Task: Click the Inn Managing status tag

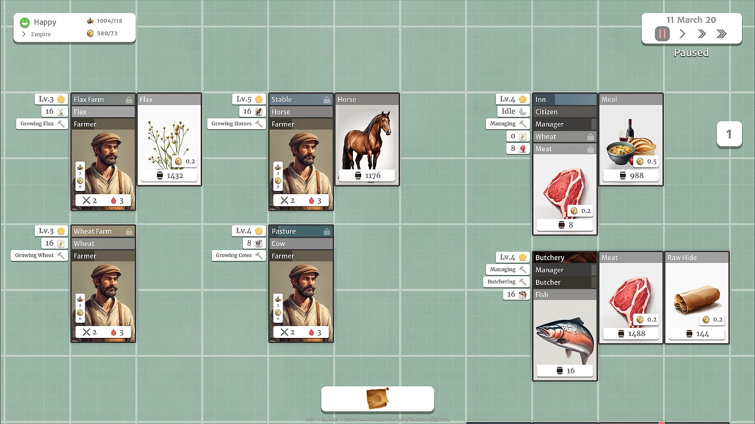Action: pos(508,123)
